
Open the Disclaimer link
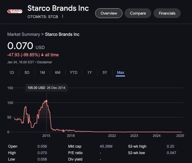[x=44, y=62]
